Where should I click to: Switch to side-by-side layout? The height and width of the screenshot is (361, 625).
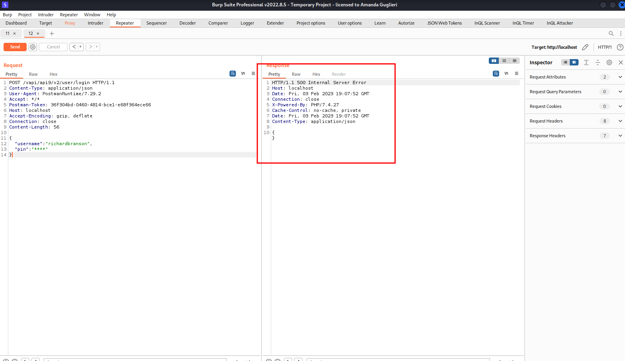[x=494, y=61]
